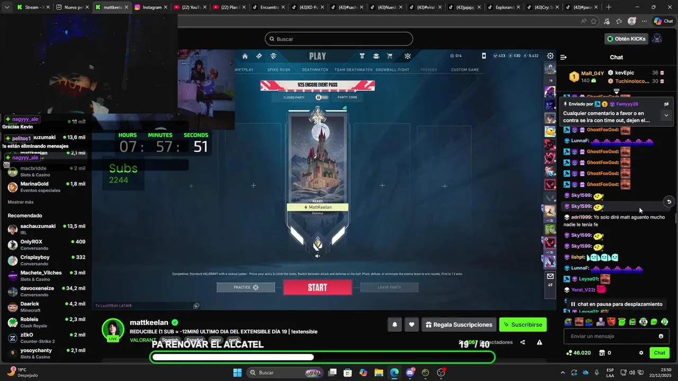Image resolution: width=678 pixels, height=381 pixels.
Task: Open sachauzumaki in Recomendado list
Action: click(x=46, y=229)
